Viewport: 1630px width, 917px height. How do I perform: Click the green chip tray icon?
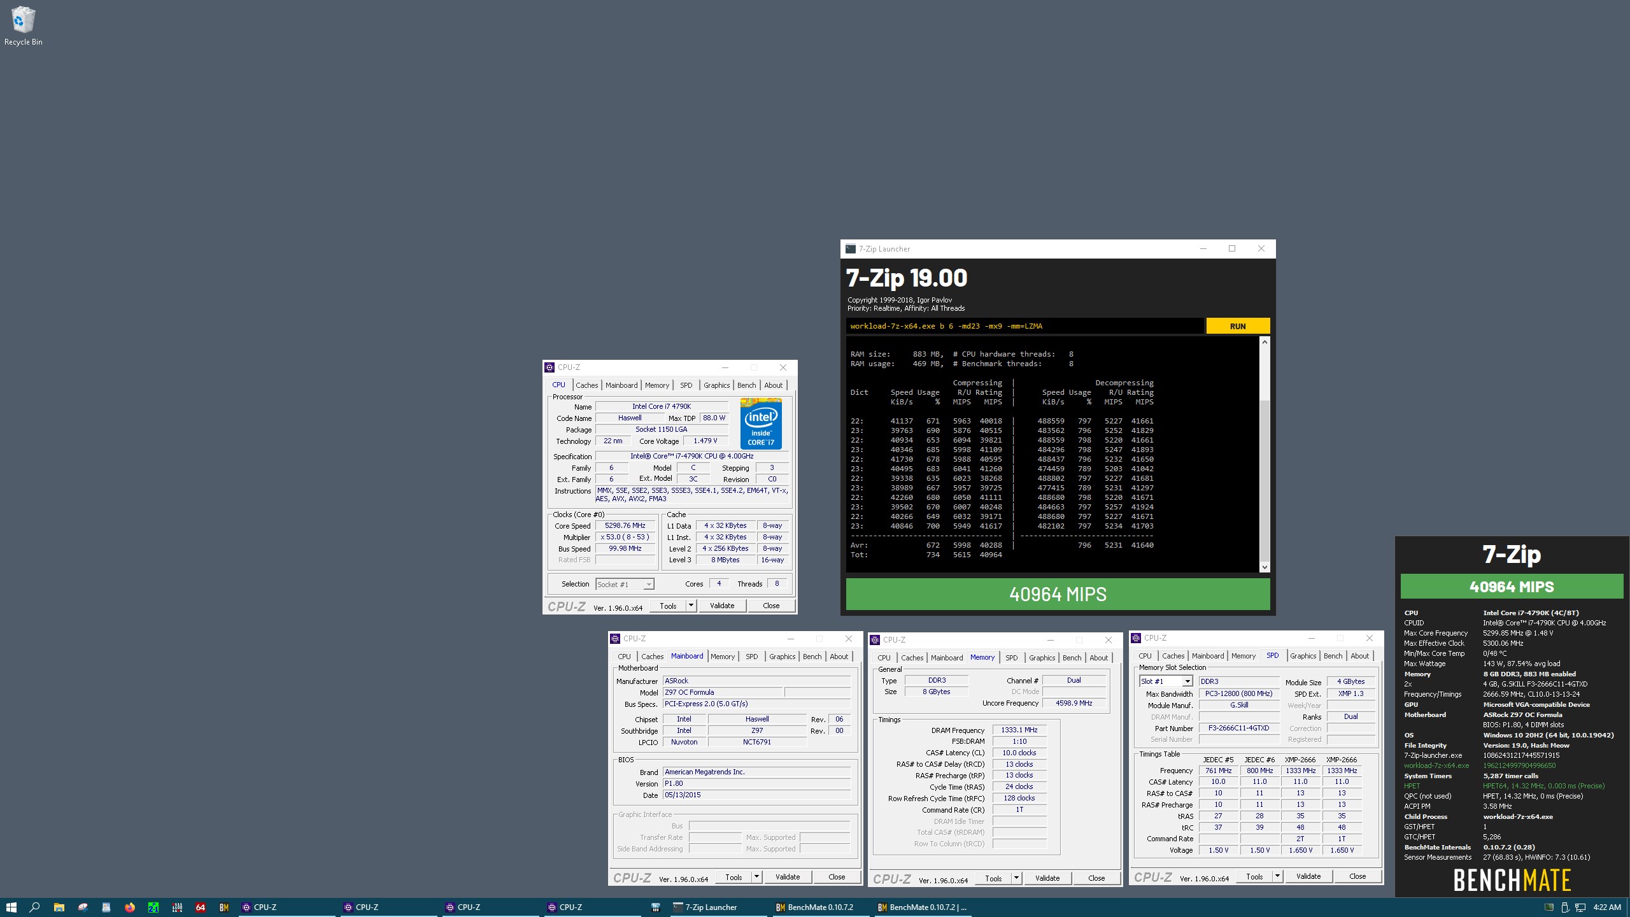coord(1549,907)
